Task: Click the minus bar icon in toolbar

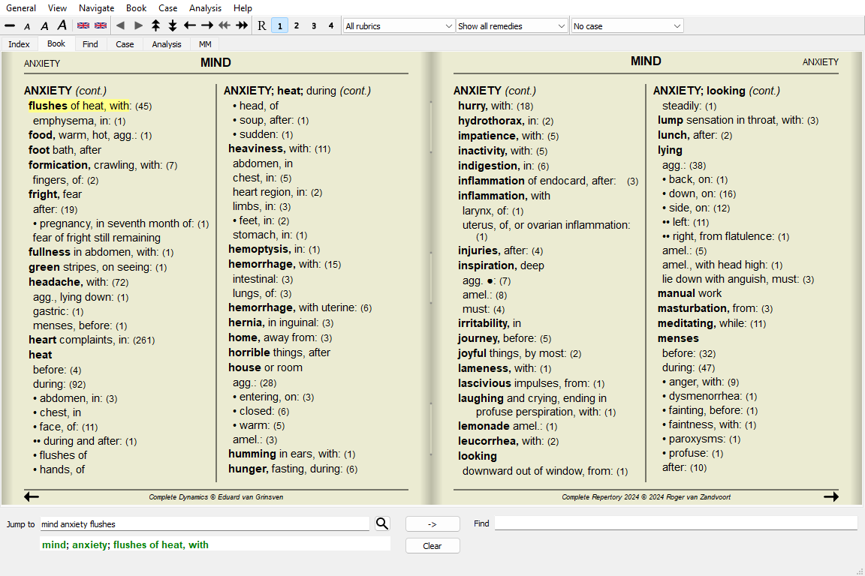Action: tap(10, 26)
